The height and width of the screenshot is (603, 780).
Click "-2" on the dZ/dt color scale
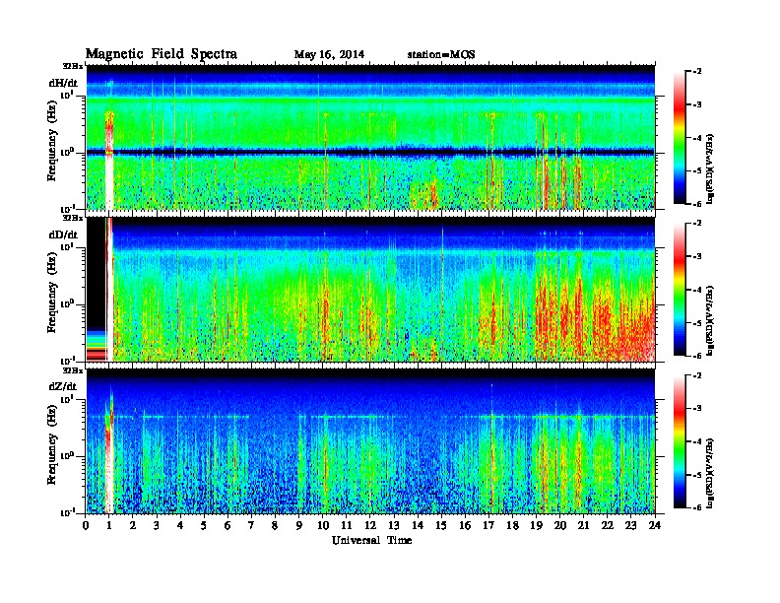point(697,375)
